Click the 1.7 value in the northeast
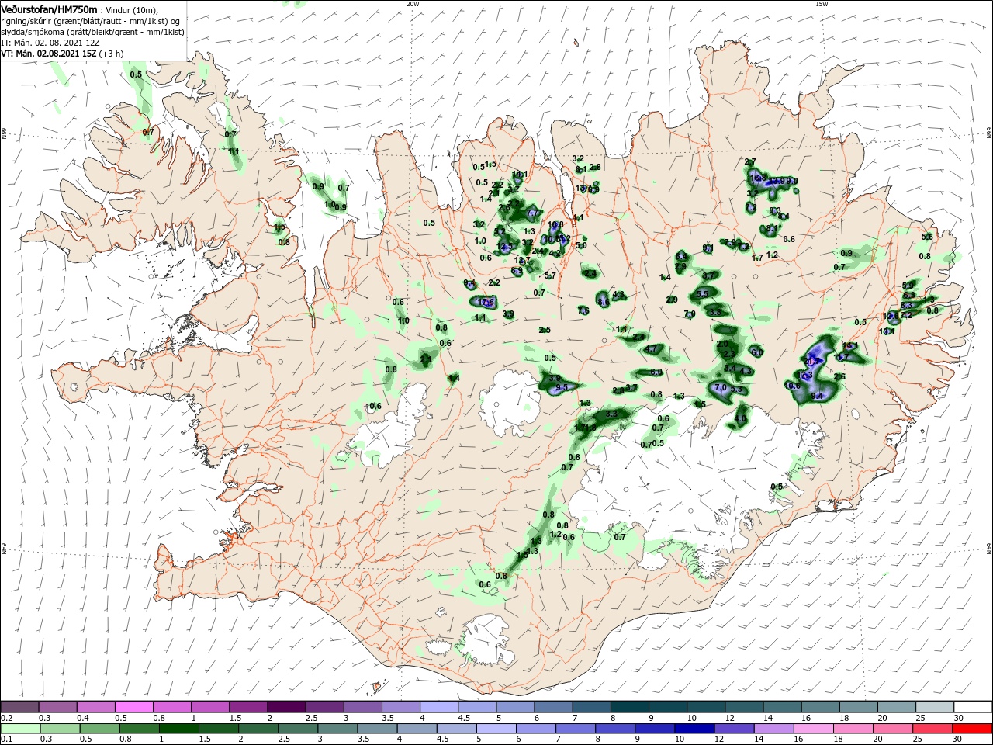 click(758, 258)
